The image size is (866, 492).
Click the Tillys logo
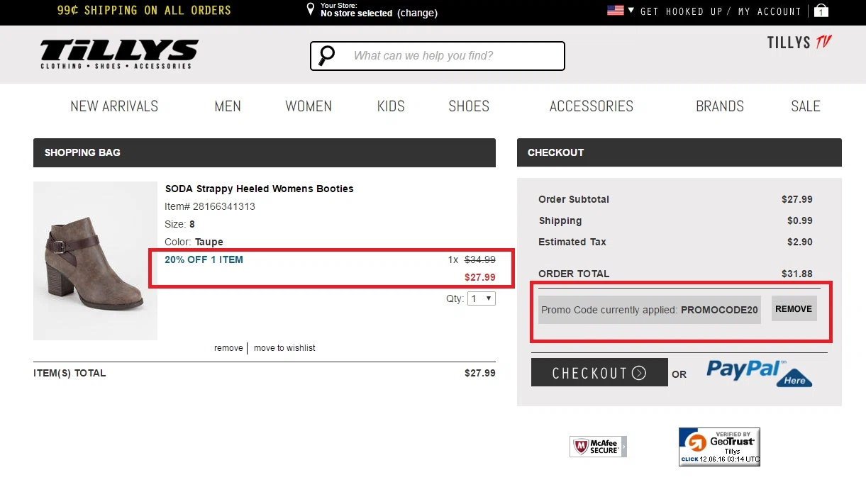[x=119, y=55]
